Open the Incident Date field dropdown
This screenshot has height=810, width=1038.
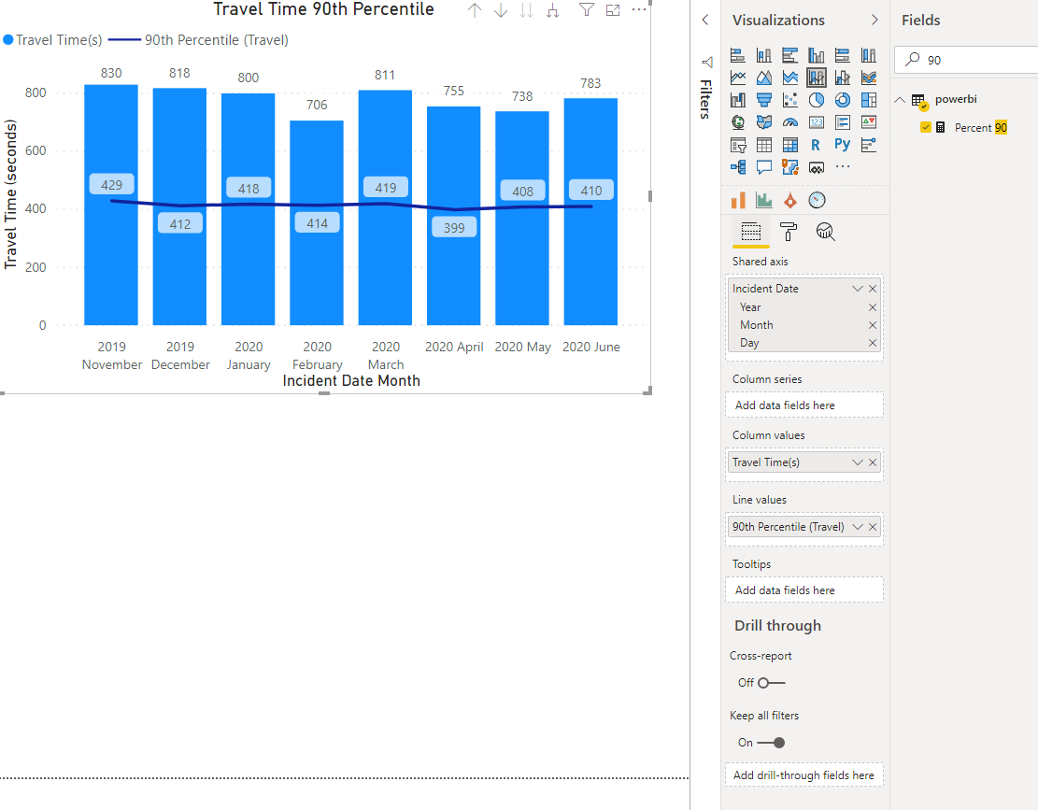point(858,289)
